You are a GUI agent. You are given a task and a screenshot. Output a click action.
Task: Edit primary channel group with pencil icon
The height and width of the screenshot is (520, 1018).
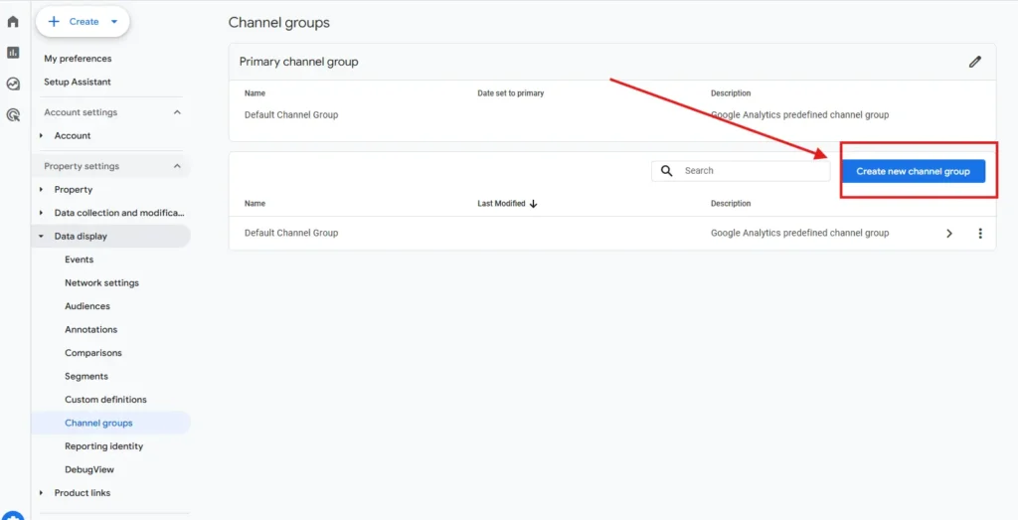pos(974,62)
